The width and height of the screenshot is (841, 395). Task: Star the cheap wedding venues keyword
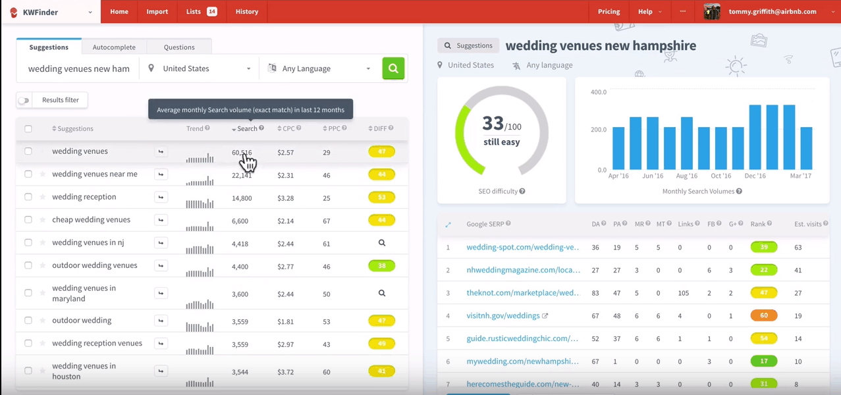pyautogui.click(x=43, y=220)
